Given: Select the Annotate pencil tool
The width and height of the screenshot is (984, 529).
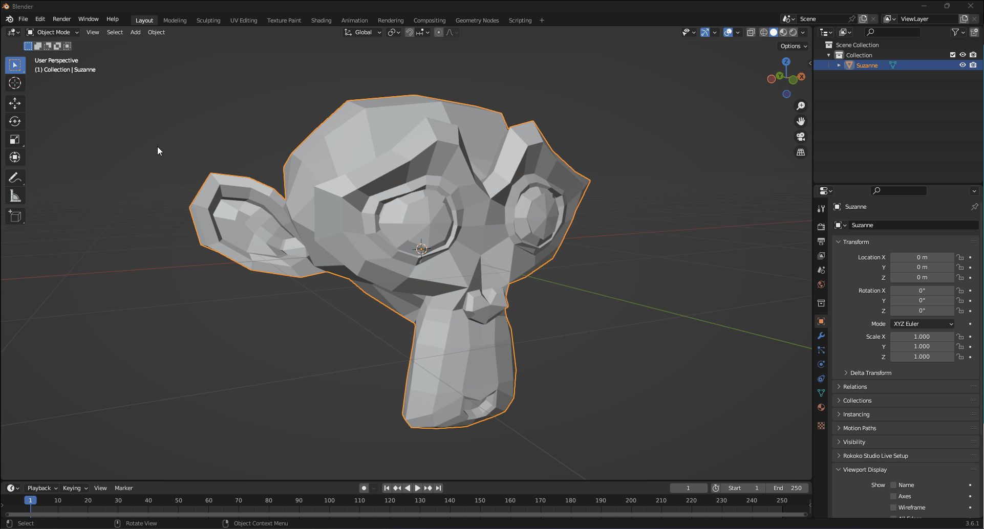Looking at the screenshot, I should (15, 178).
